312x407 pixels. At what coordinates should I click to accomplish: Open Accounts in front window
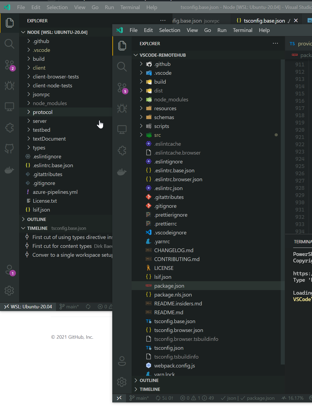(122, 361)
